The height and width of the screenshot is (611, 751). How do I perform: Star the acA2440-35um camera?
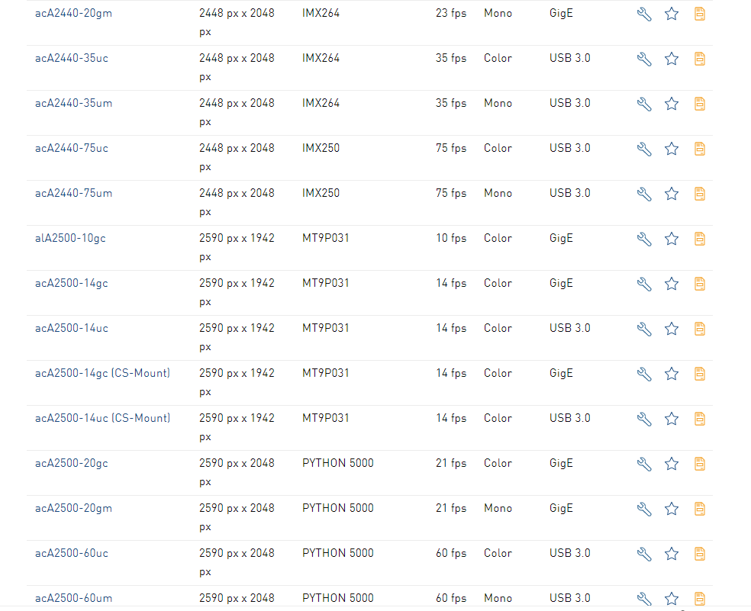point(672,104)
